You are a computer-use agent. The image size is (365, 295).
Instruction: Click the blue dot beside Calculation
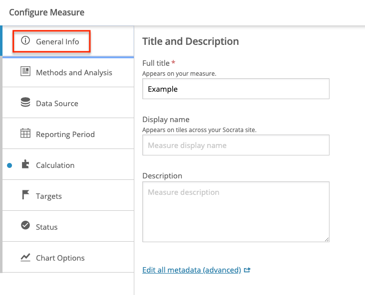tap(9, 165)
